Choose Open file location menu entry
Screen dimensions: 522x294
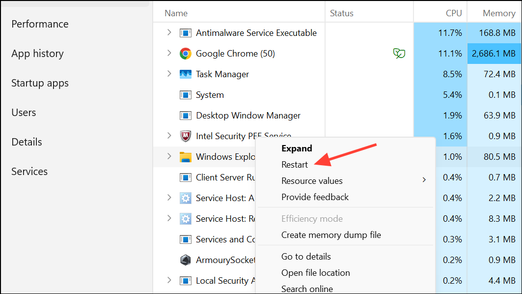pyautogui.click(x=316, y=273)
